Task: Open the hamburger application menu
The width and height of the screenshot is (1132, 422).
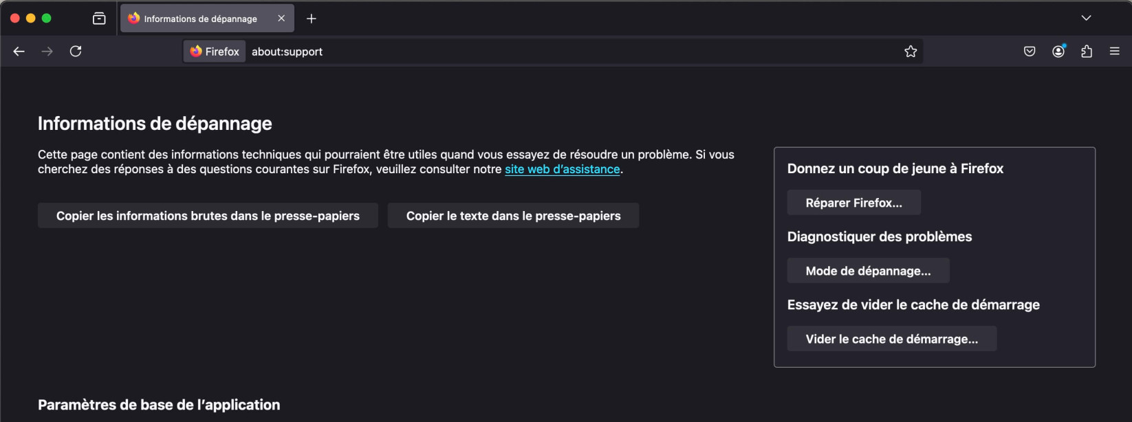Action: 1115,52
